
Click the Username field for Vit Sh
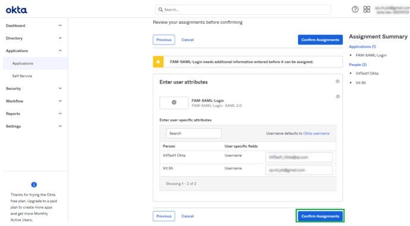click(x=299, y=170)
